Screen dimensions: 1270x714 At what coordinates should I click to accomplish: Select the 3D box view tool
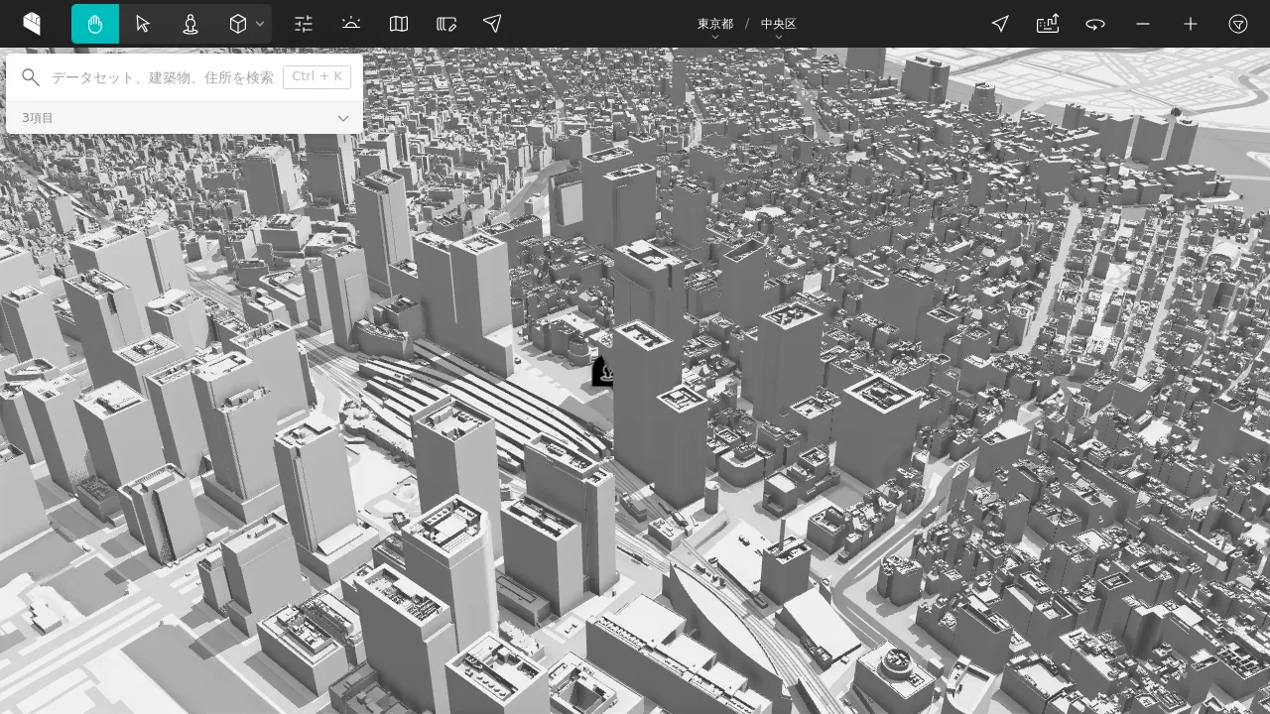pos(236,24)
